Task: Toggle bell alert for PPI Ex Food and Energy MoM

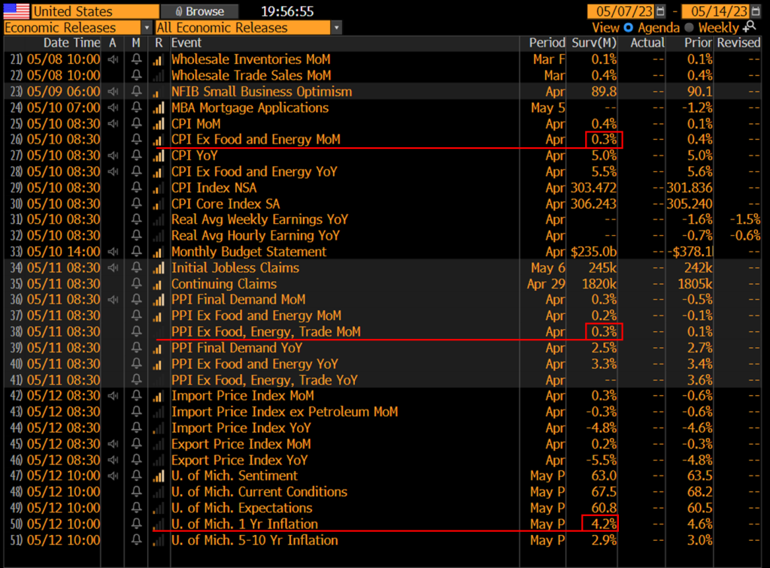Action: pyautogui.click(x=137, y=316)
